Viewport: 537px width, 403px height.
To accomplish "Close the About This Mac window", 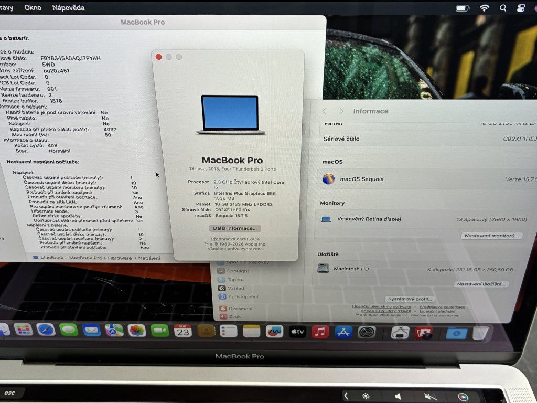I will (158, 57).
